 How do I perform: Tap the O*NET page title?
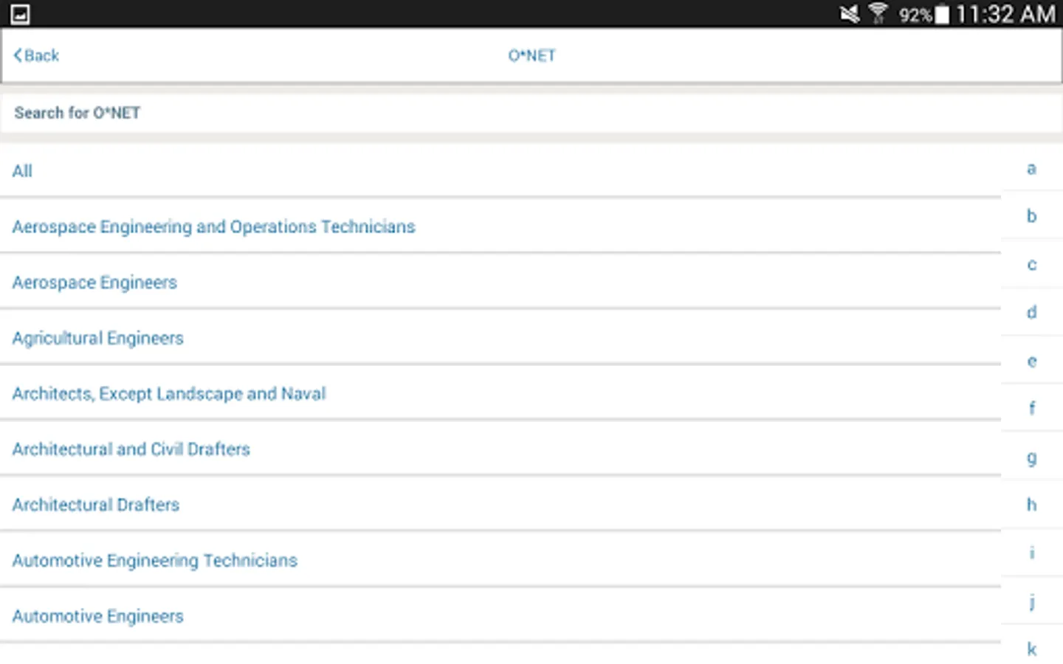pyautogui.click(x=531, y=55)
